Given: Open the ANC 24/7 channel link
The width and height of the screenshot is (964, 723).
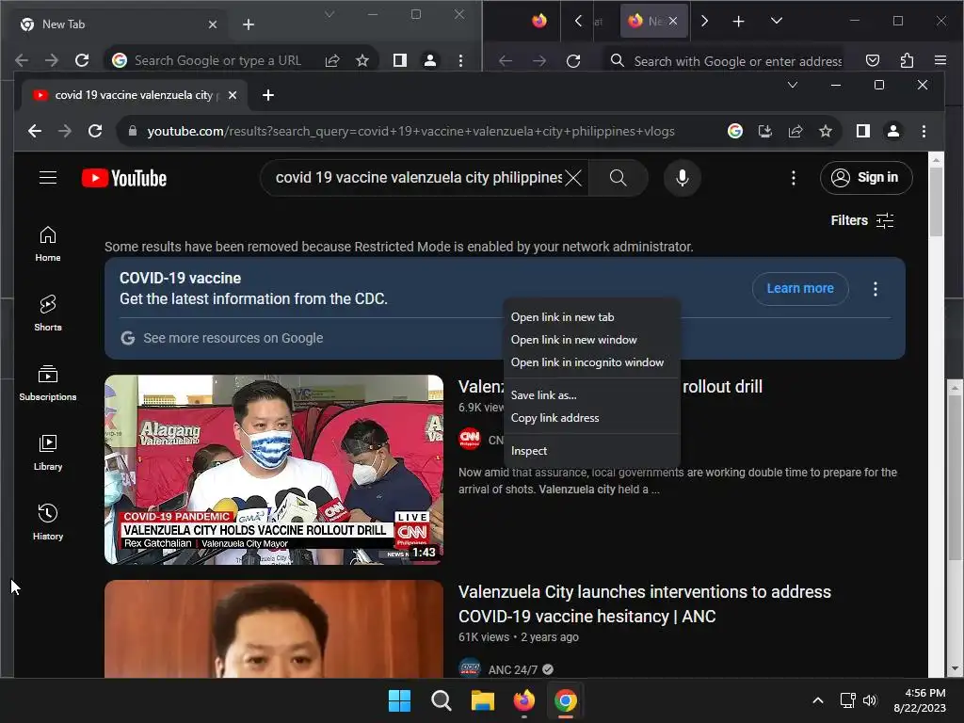Looking at the screenshot, I should point(513,669).
